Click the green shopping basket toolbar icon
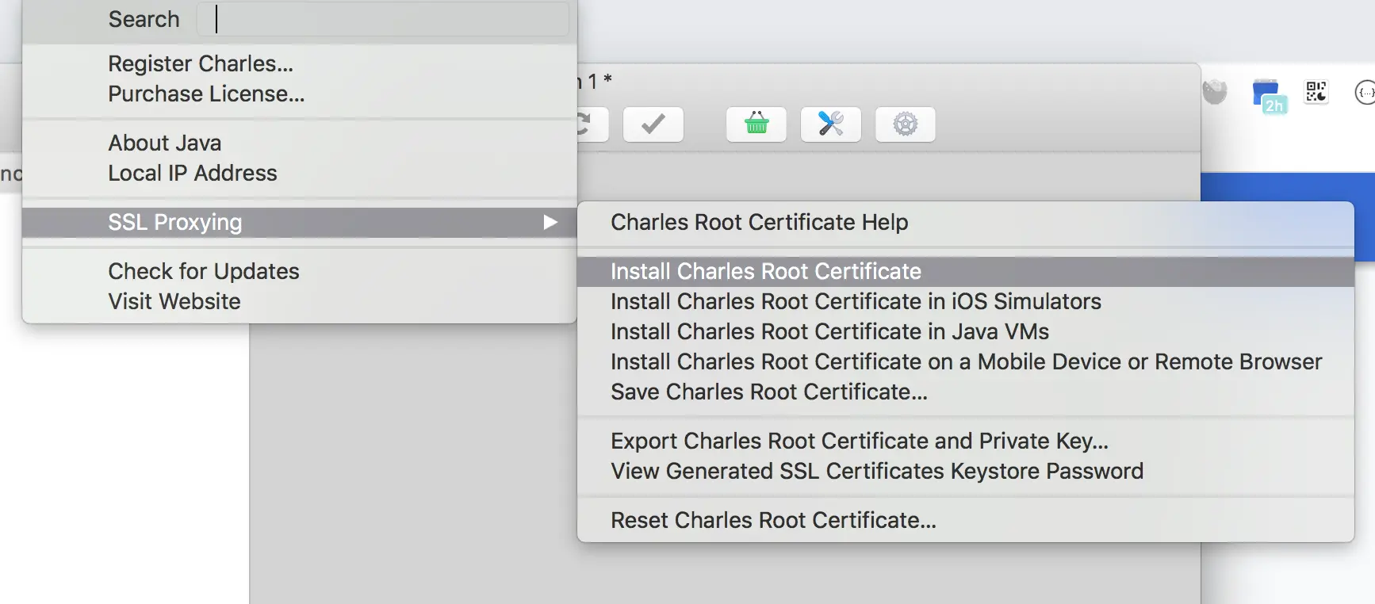This screenshot has height=604, width=1375. coord(756,124)
